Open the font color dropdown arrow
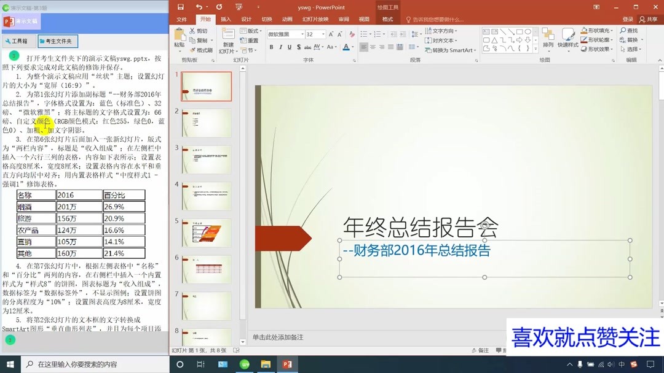Image resolution: width=664 pixels, height=373 pixels. coord(352,47)
